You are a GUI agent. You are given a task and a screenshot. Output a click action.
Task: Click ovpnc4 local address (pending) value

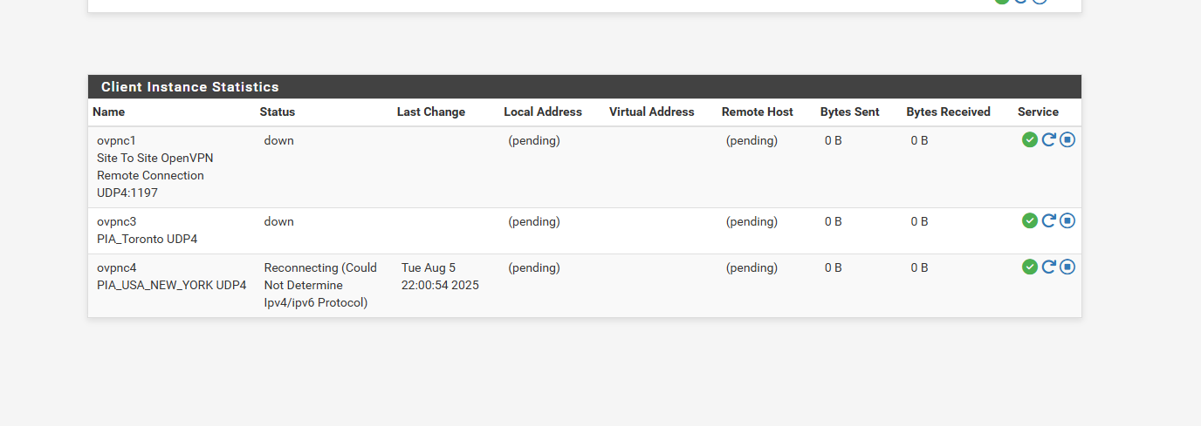point(534,267)
